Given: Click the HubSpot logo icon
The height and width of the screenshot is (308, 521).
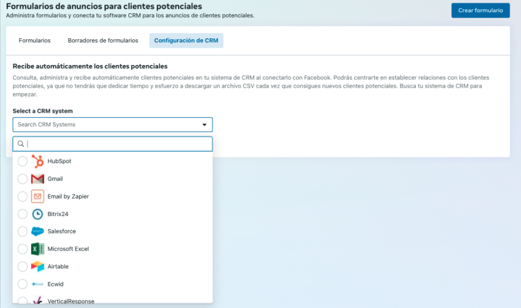Looking at the screenshot, I should point(38,161).
